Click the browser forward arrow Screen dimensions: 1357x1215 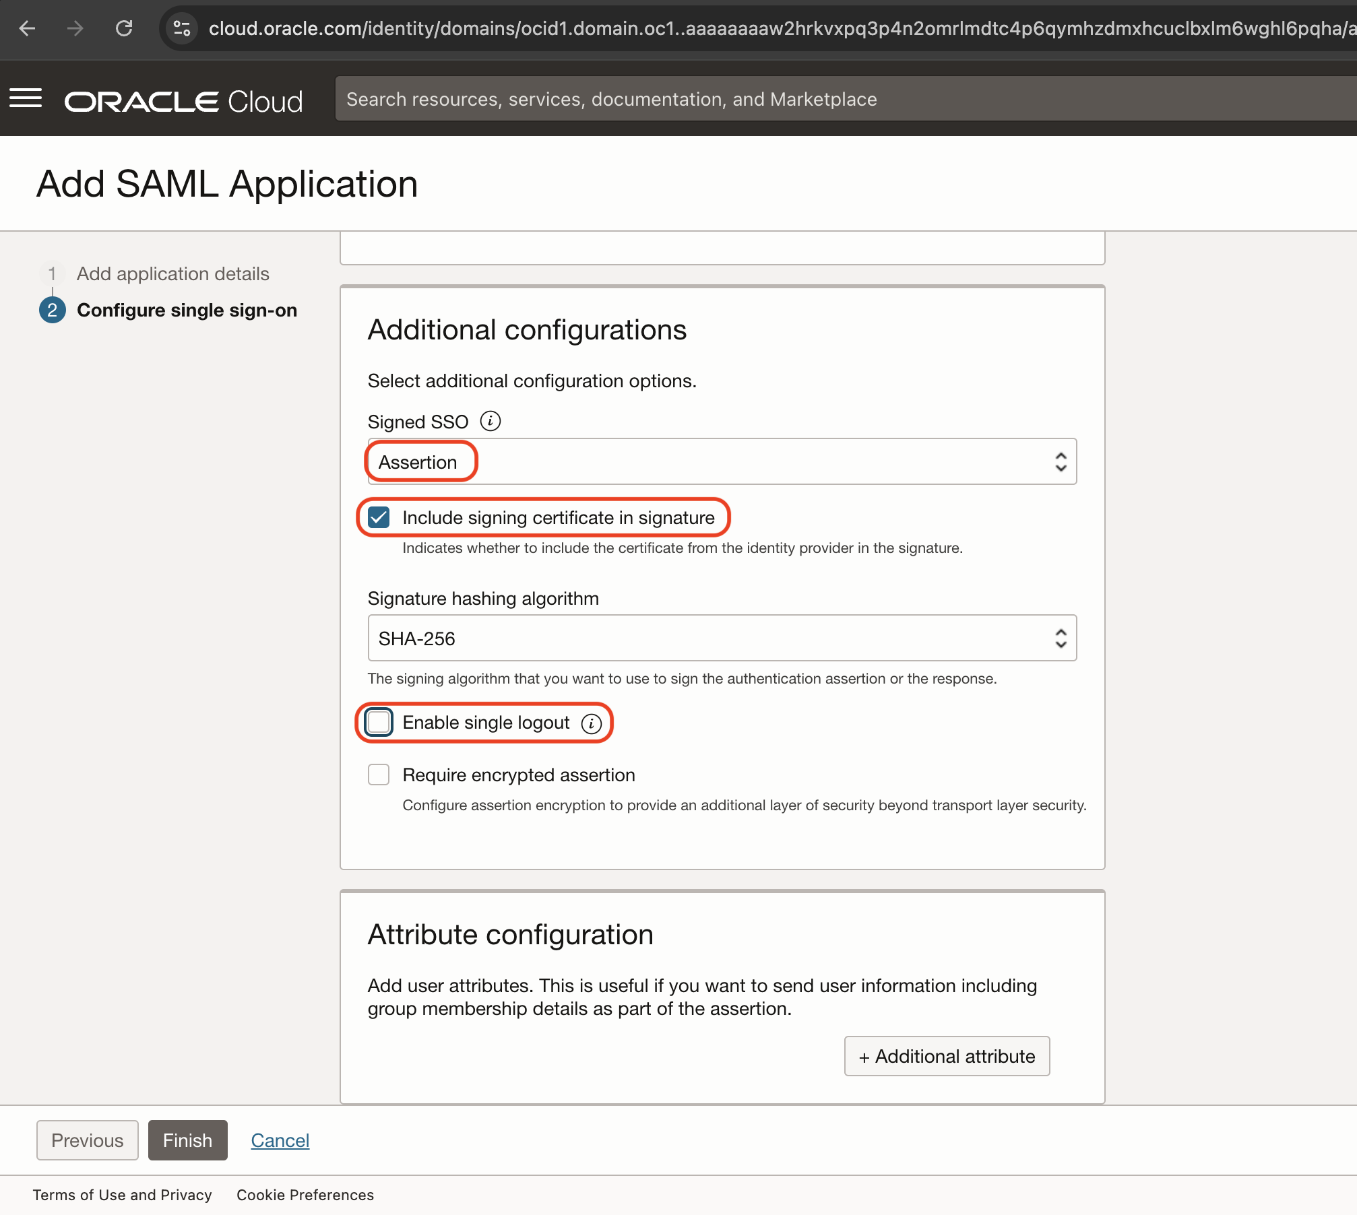click(x=75, y=28)
